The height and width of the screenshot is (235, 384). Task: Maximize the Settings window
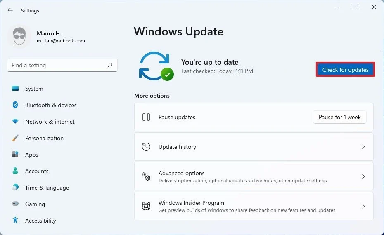pyautogui.click(x=355, y=7)
